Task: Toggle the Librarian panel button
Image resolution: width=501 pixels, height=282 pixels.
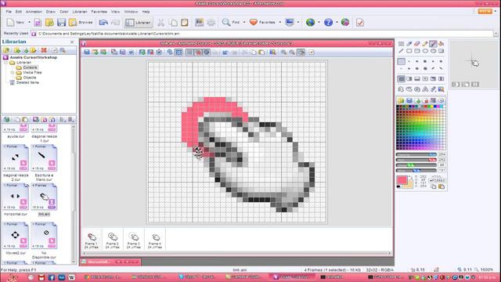Action: [x=138, y=23]
